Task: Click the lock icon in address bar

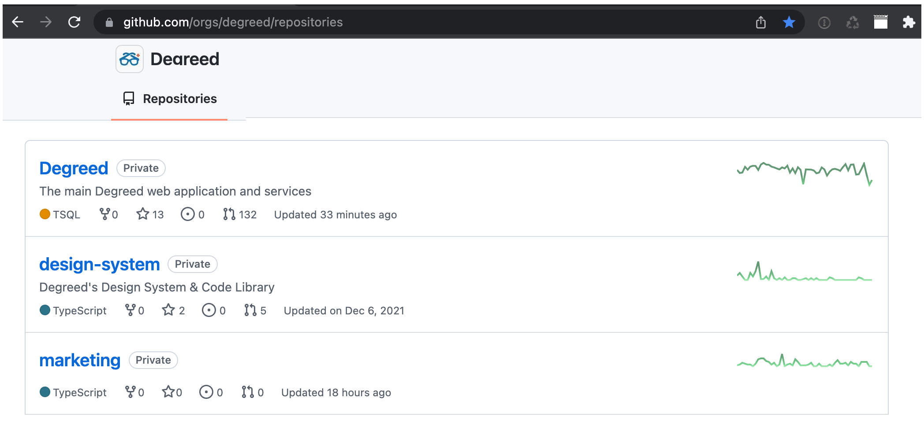Action: pos(109,22)
